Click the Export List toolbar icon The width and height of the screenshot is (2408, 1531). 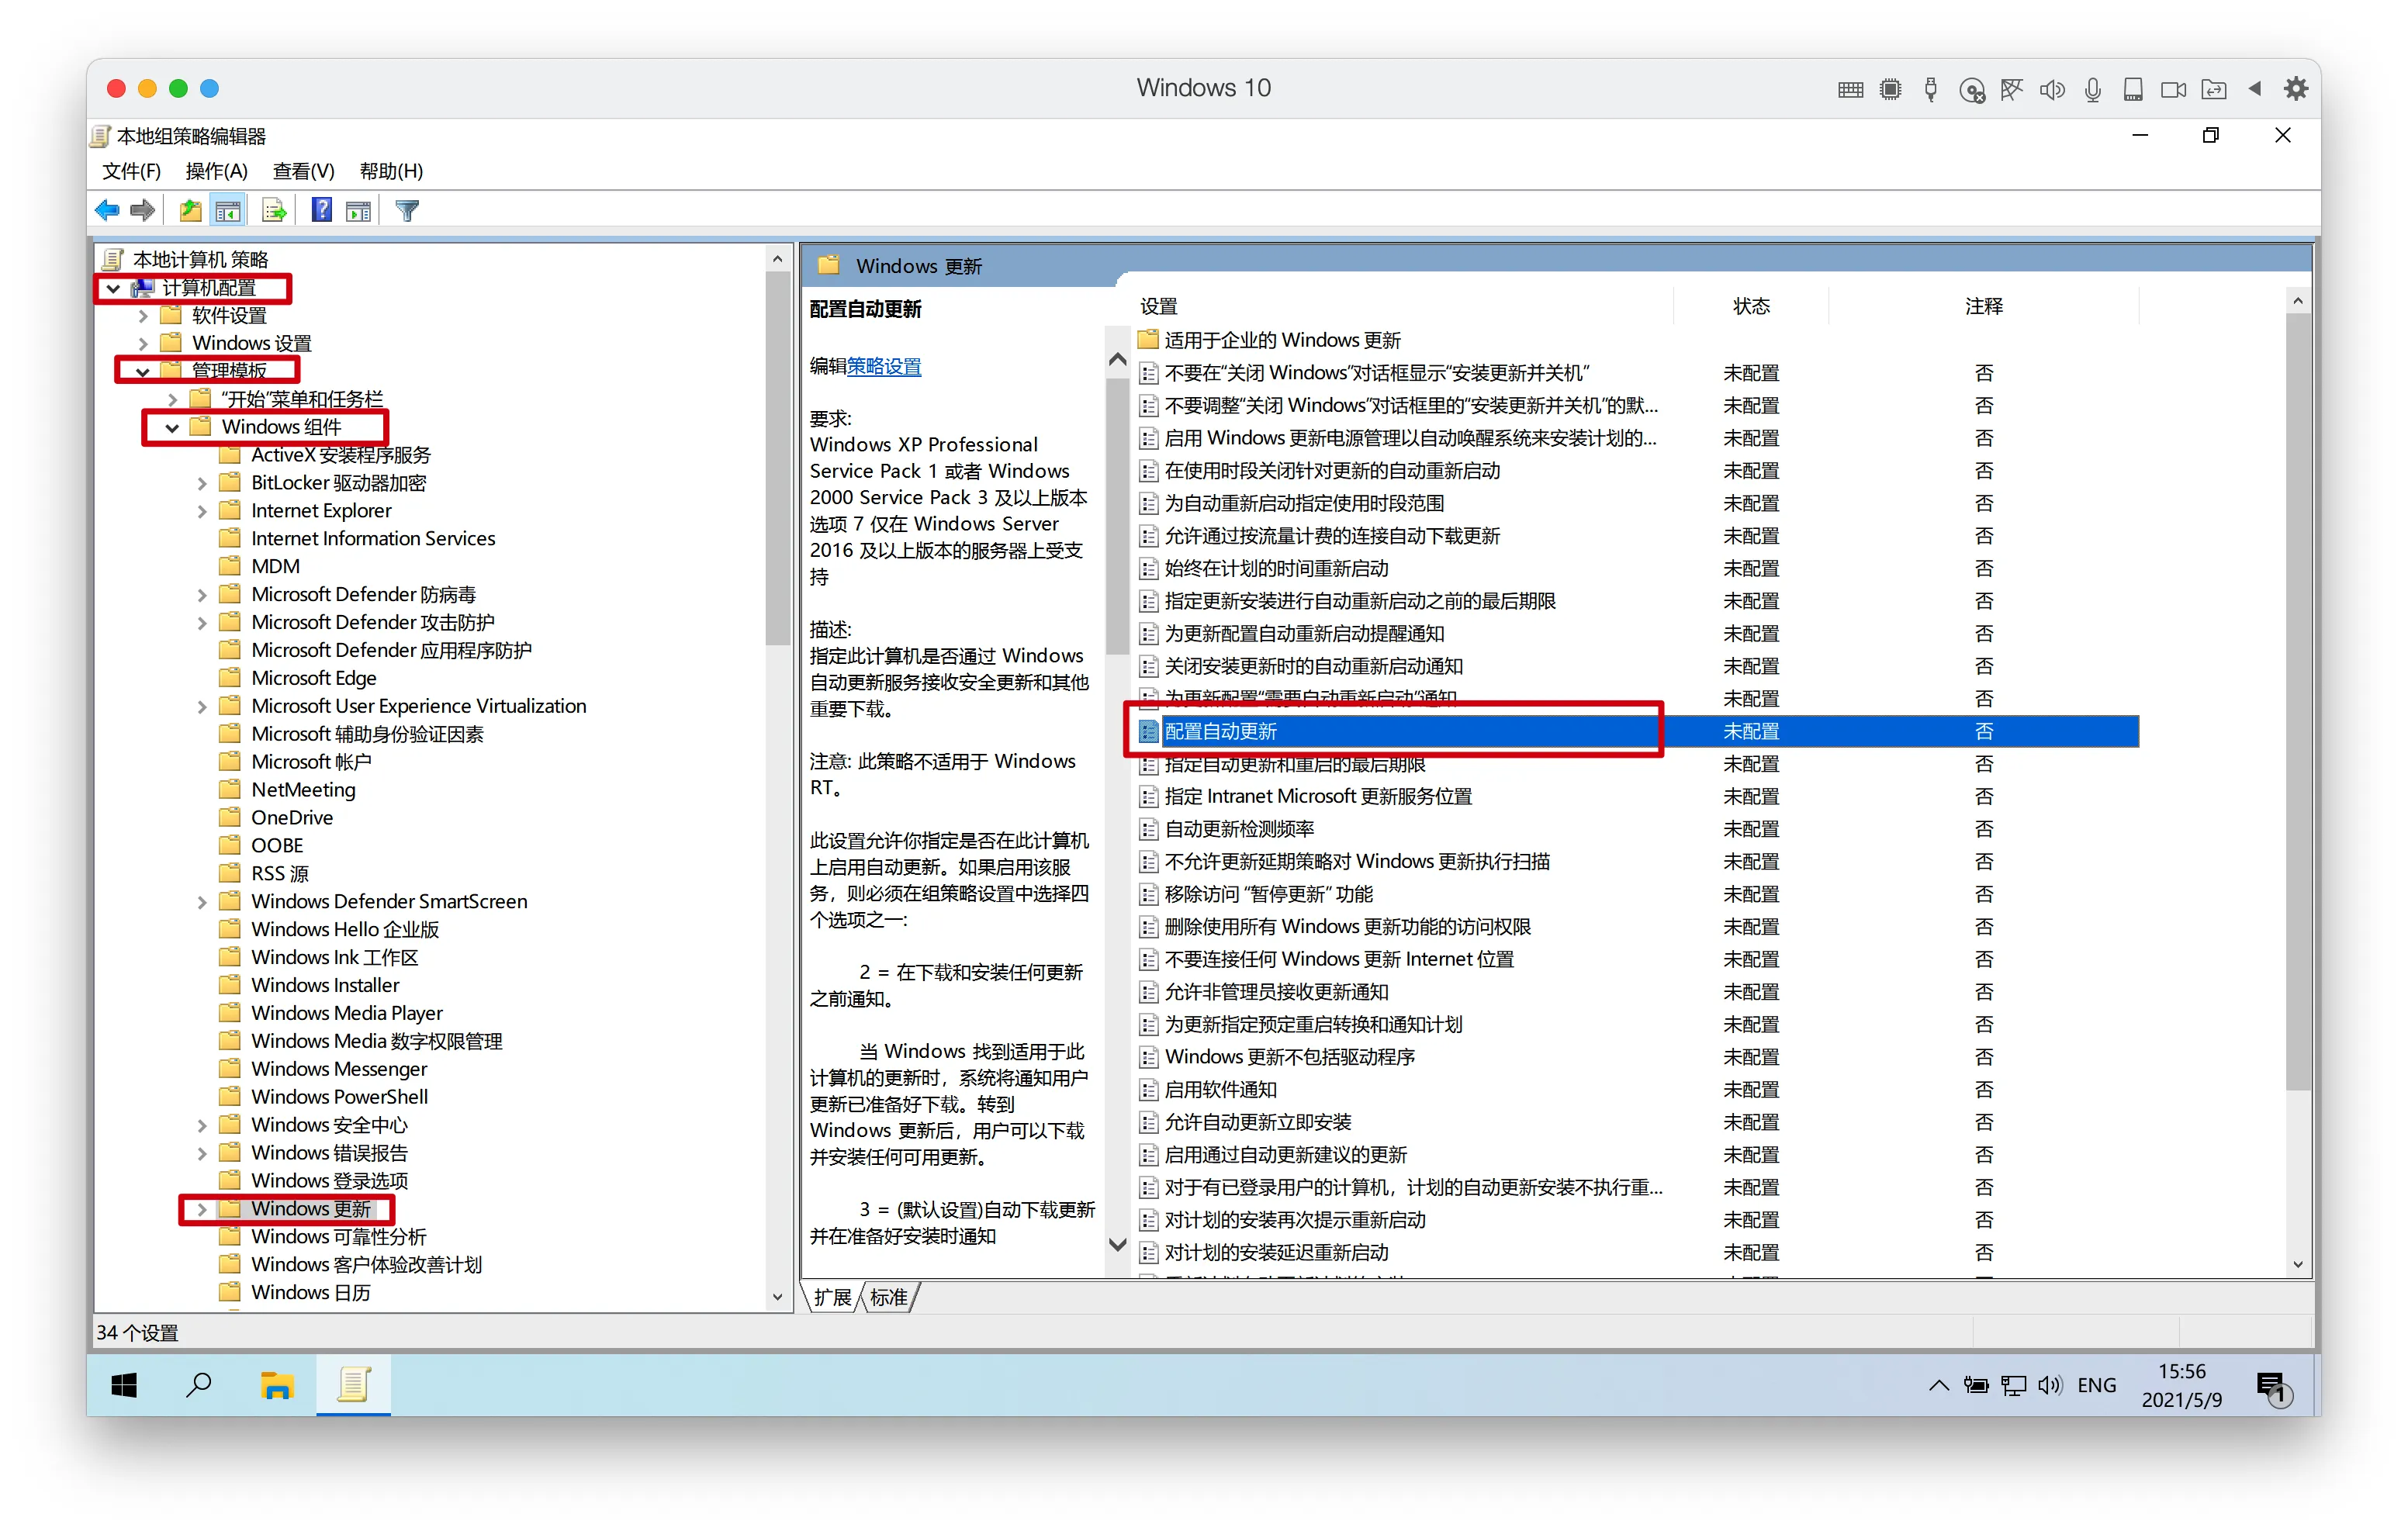[x=274, y=211]
